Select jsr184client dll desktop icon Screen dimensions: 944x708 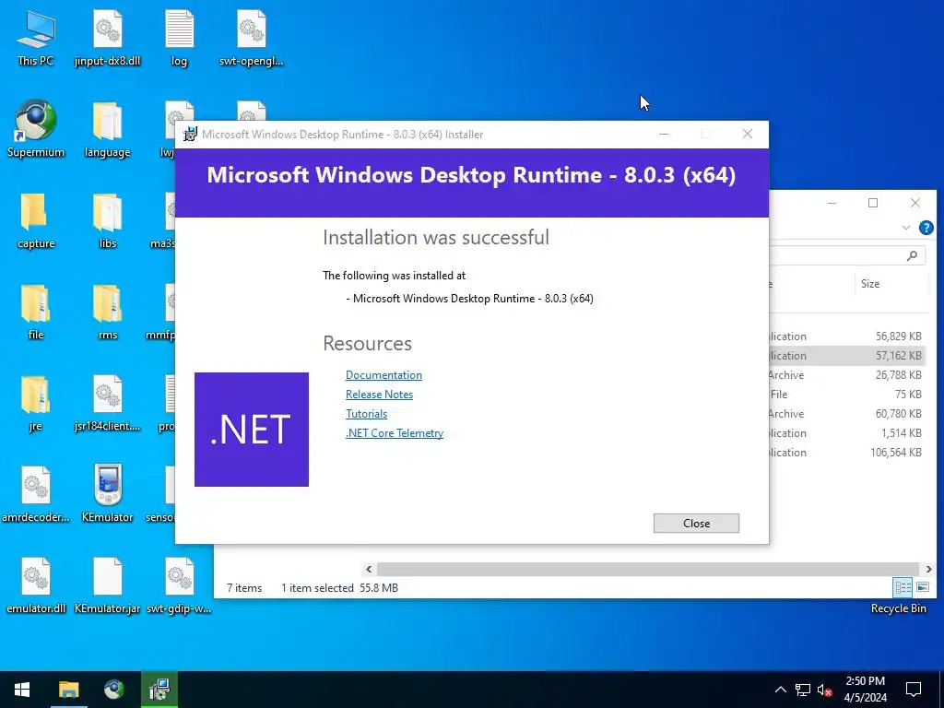pos(107,404)
